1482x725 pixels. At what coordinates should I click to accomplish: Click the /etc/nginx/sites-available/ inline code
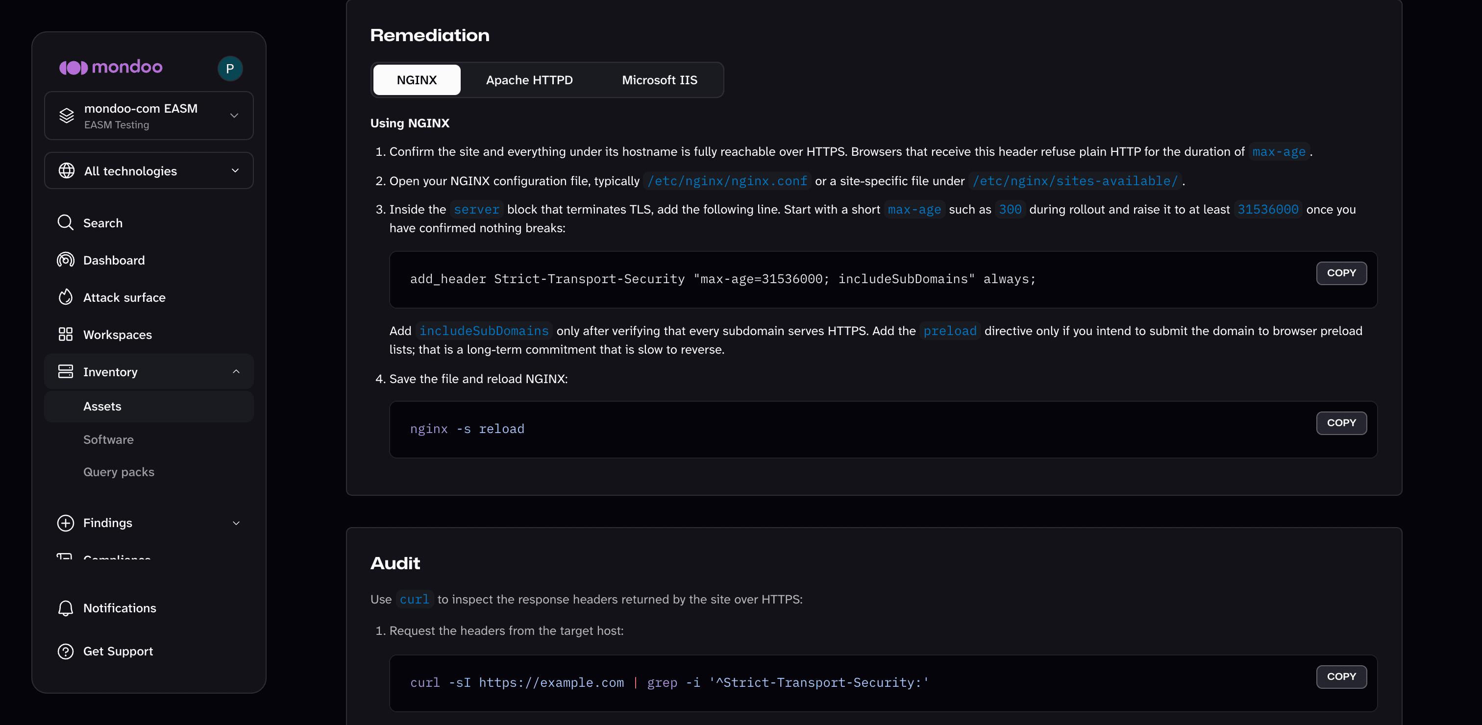click(x=1075, y=181)
